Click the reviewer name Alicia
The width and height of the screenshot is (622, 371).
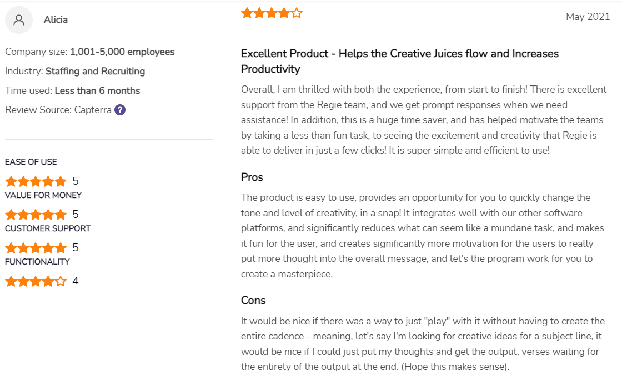pyautogui.click(x=56, y=19)
